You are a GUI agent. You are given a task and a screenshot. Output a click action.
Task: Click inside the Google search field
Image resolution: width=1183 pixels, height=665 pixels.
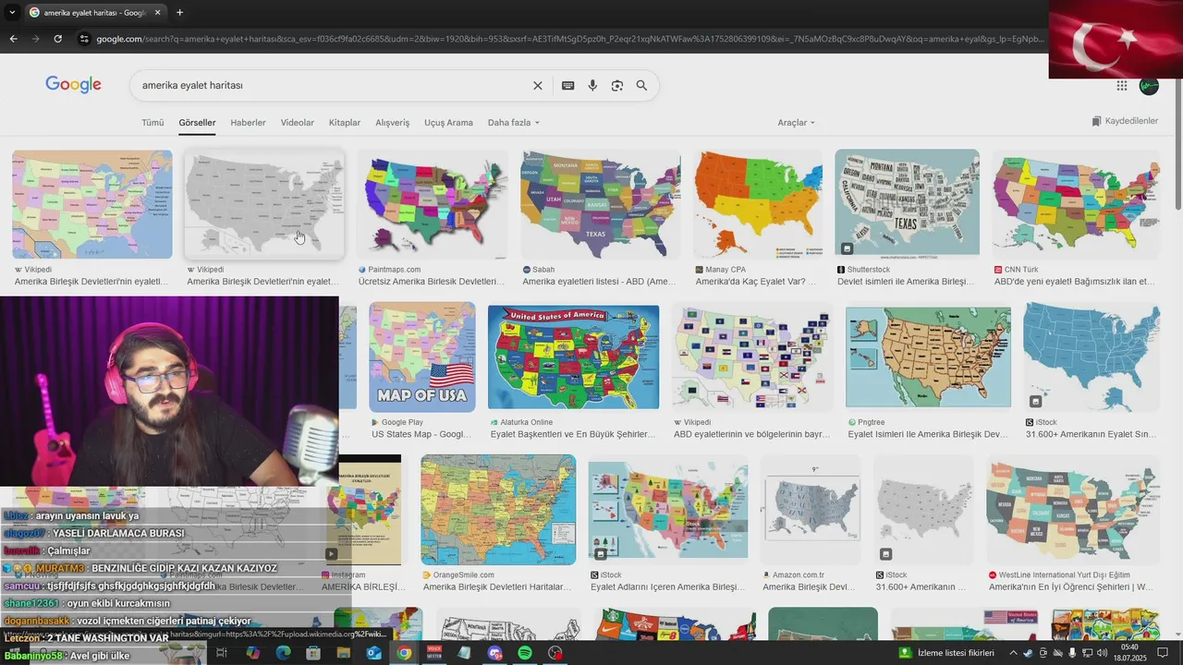pos(333,85)
